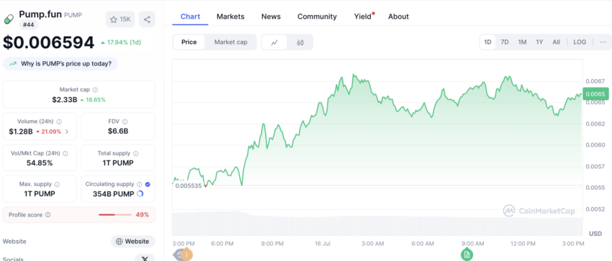
Task: Click the Profile score info icon
Action: coord(48,215)
